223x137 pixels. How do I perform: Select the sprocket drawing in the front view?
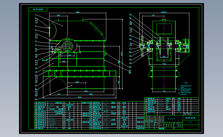click(x=67, y=46)
